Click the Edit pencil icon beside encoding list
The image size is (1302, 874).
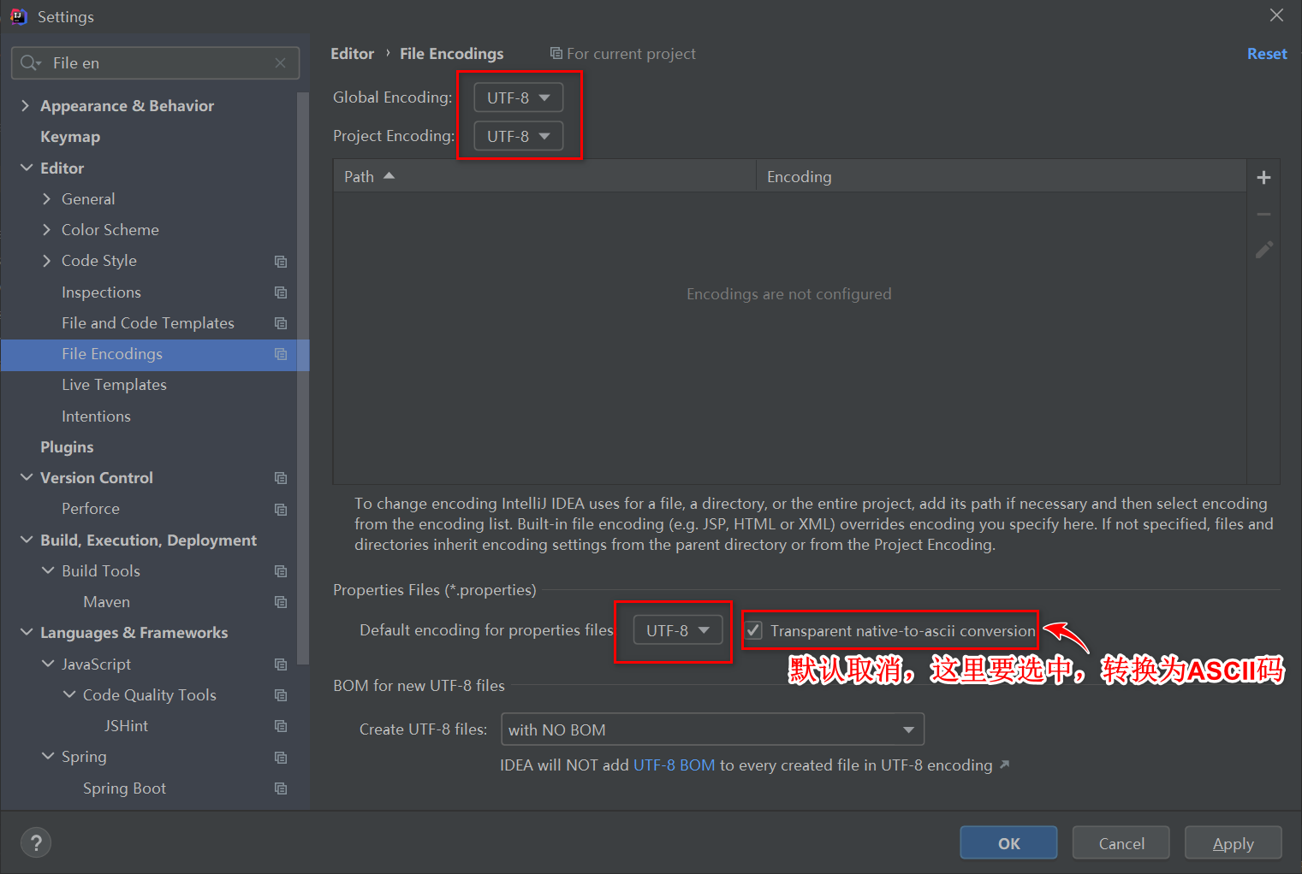tap(1263, 250)
